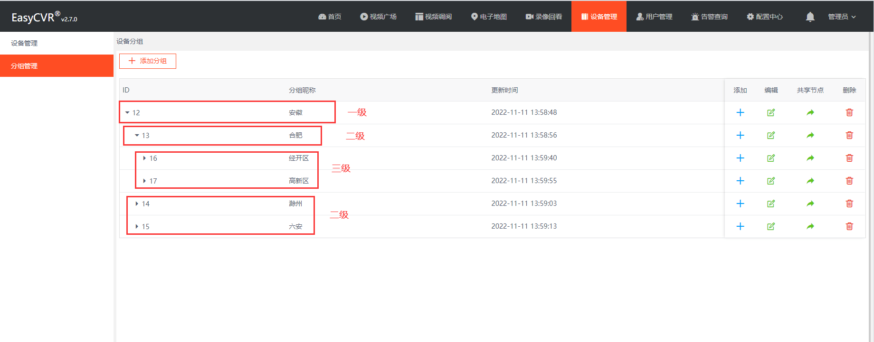Click the EasyCVR logo
Screen dimensions: 874x342
click(44, 17)
